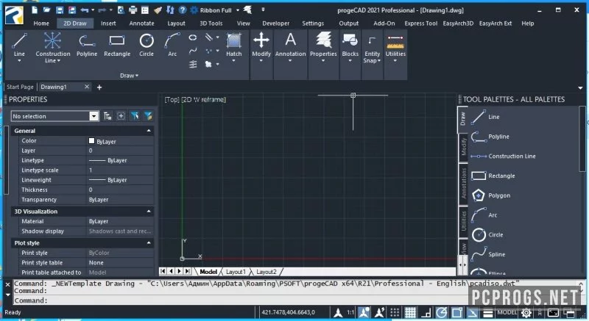Toggle grid display in status bar

410,312
